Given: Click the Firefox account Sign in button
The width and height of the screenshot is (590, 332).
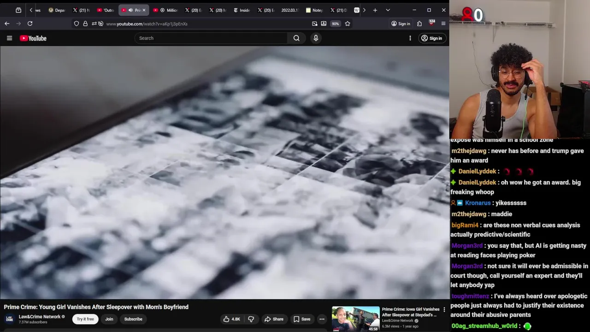Looking at the screenshot, I should tap(401, 24).
